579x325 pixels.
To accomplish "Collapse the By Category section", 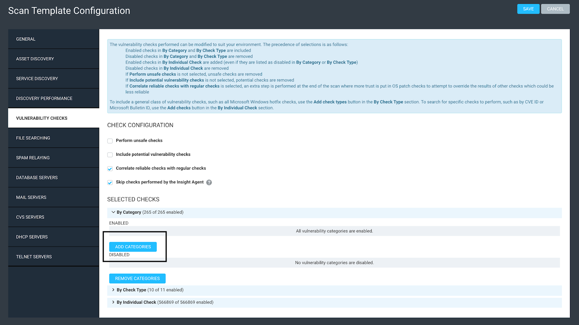I will (x=113, y=212).
